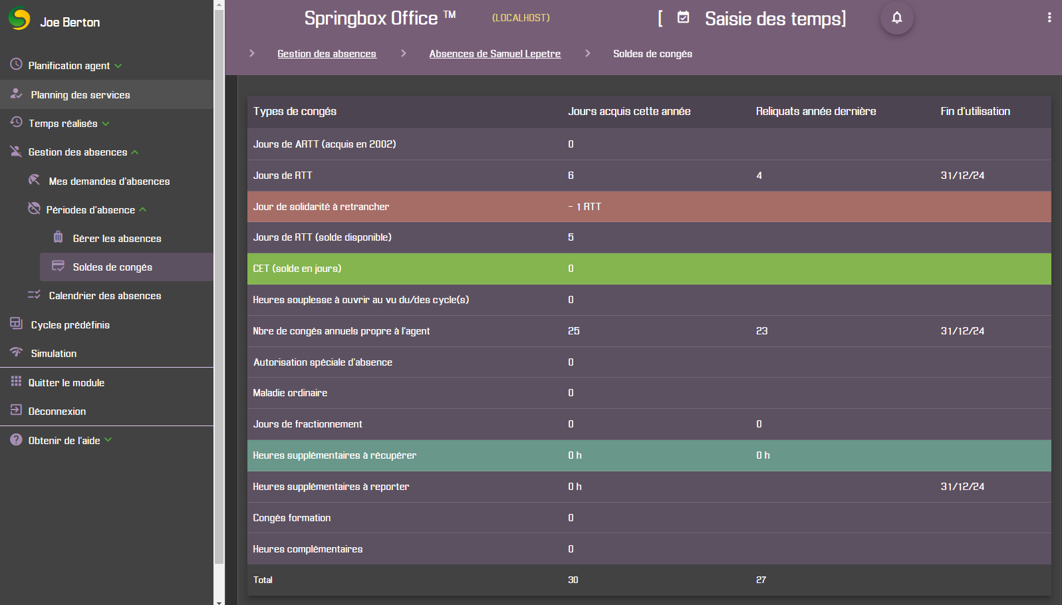Click the Planning des services icon
Viewport: 1062px width, 605px height.
coord(17,94)
